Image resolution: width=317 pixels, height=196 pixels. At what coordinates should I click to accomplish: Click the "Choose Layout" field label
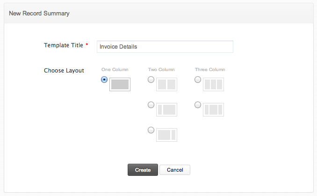click(x=64, y=71)
